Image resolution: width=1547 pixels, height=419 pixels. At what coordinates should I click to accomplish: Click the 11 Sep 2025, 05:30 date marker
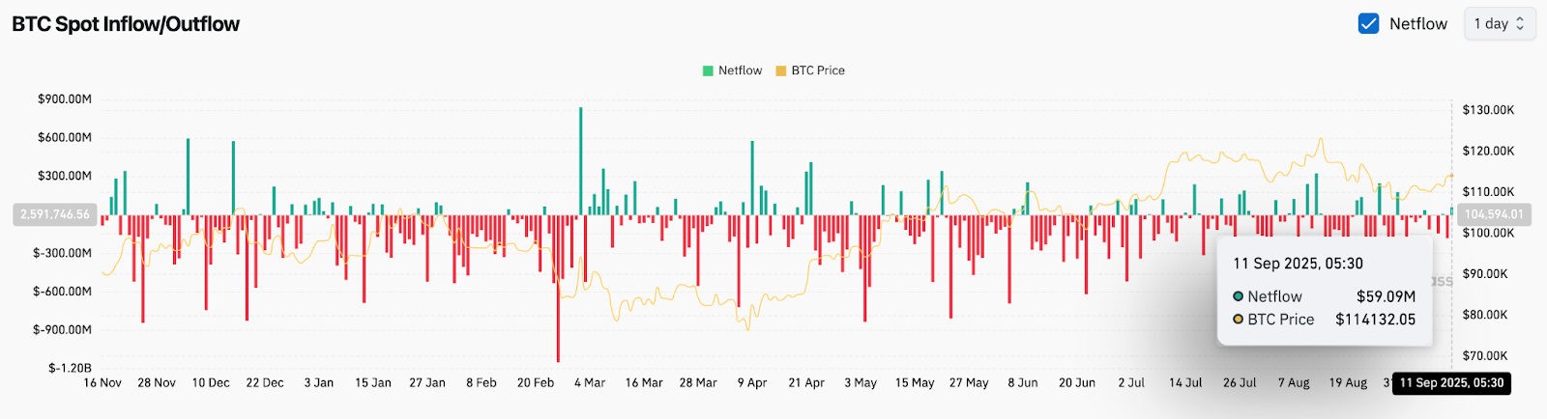pos(1451,383)
